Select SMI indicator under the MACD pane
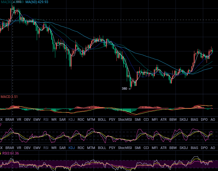This screenshot has height=171, width=218. pos(138,120)
